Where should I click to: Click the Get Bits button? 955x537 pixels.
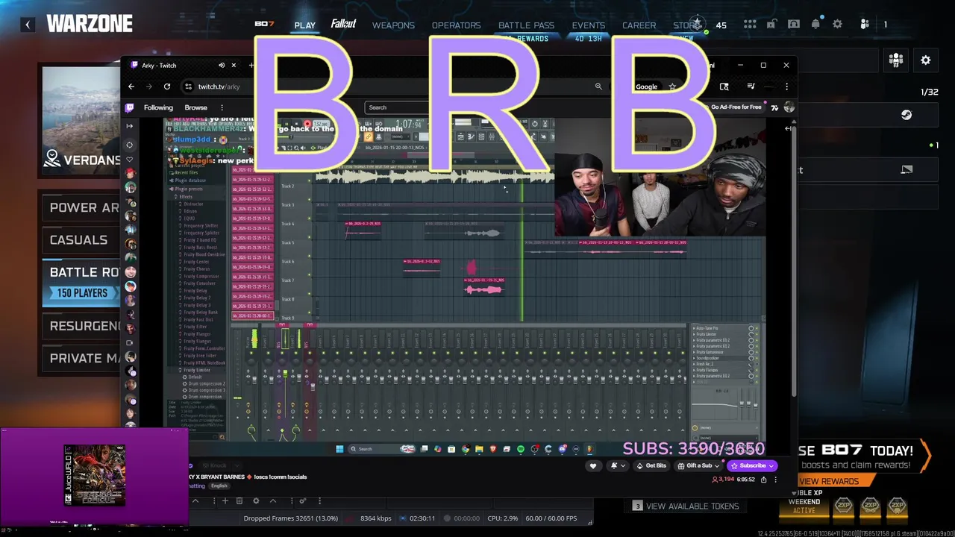pos(651,465)
